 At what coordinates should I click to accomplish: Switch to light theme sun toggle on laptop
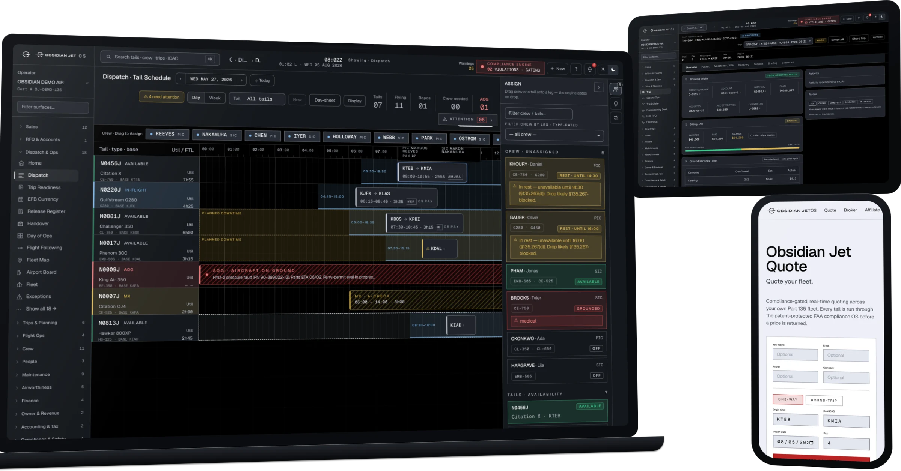pos(603,69)
